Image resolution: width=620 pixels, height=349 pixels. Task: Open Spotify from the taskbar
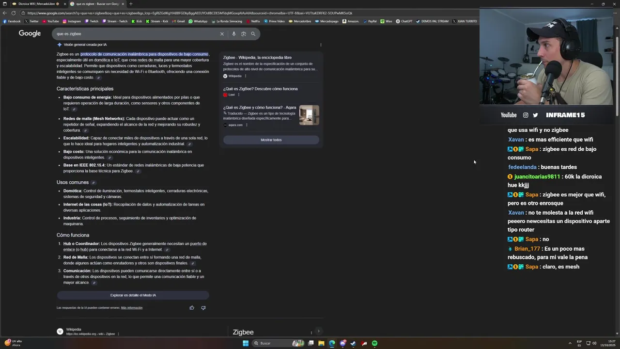click(374, 343)
